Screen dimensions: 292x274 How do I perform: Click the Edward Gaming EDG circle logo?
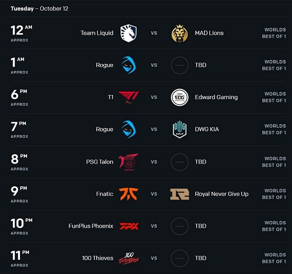click(x=179, y=97)
